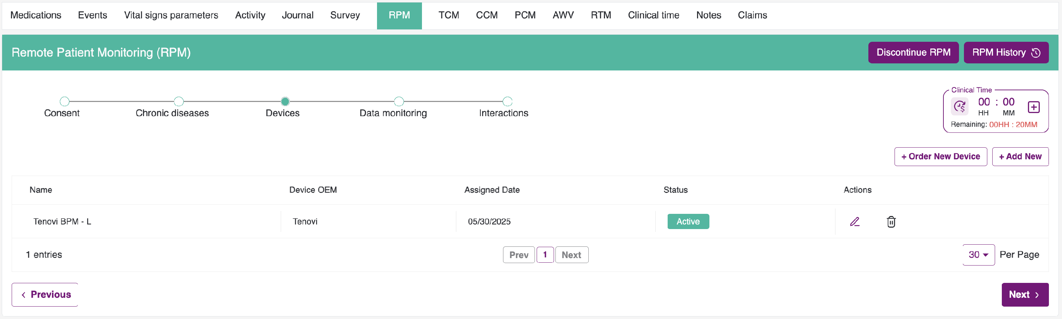The width and height of the screenshot is (1062, 319).
Task: Select page 1 in pagination
Action: (x=545, y=255)
